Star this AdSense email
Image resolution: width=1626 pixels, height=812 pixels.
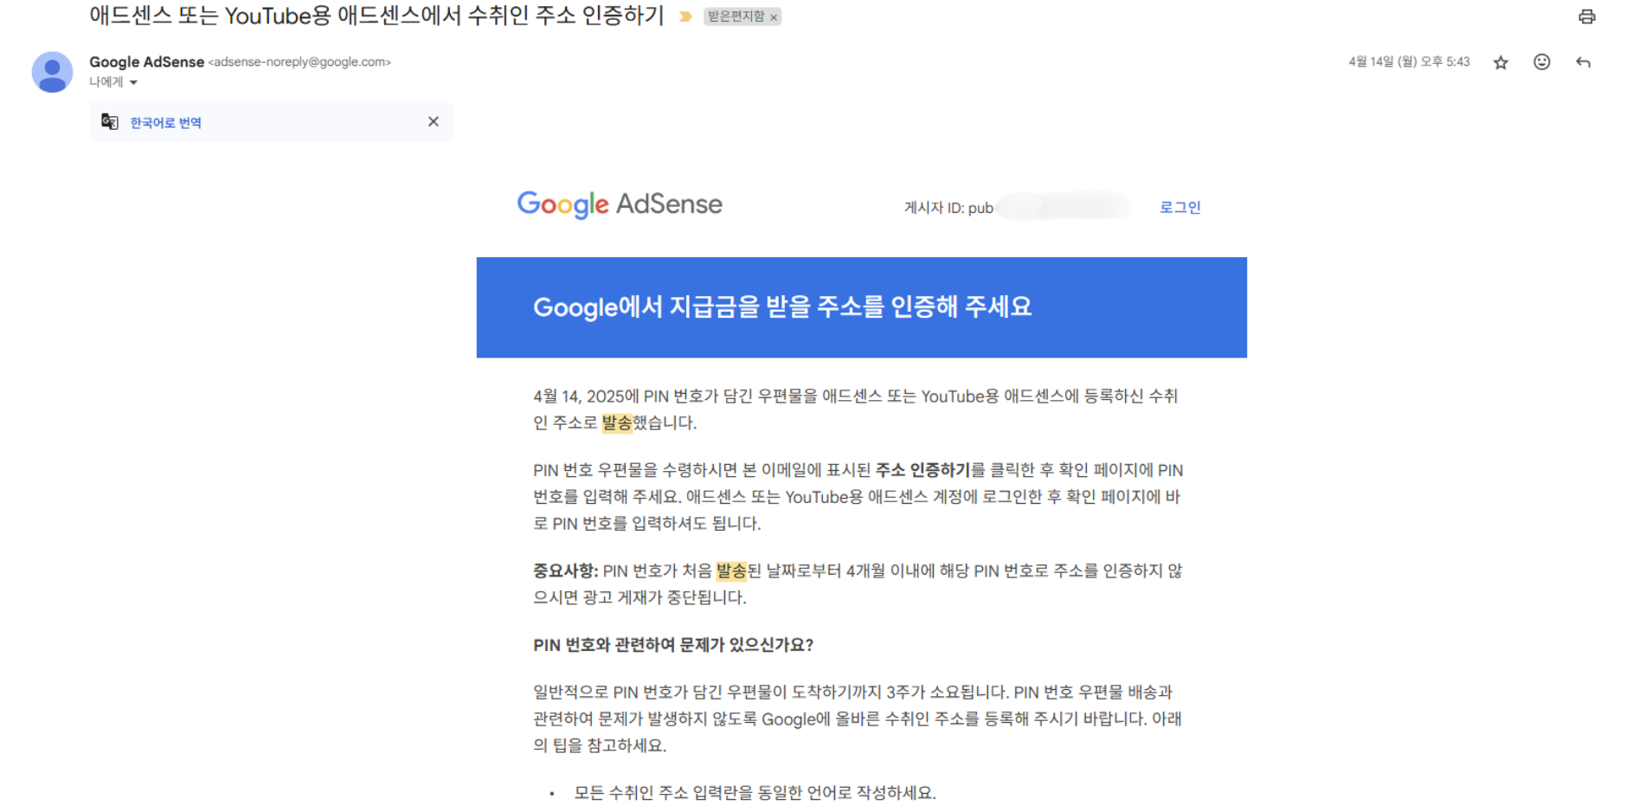pyautogui.click(x=1501, y=62)
